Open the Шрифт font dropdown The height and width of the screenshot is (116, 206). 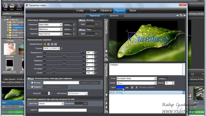click(x=155, y=83)
